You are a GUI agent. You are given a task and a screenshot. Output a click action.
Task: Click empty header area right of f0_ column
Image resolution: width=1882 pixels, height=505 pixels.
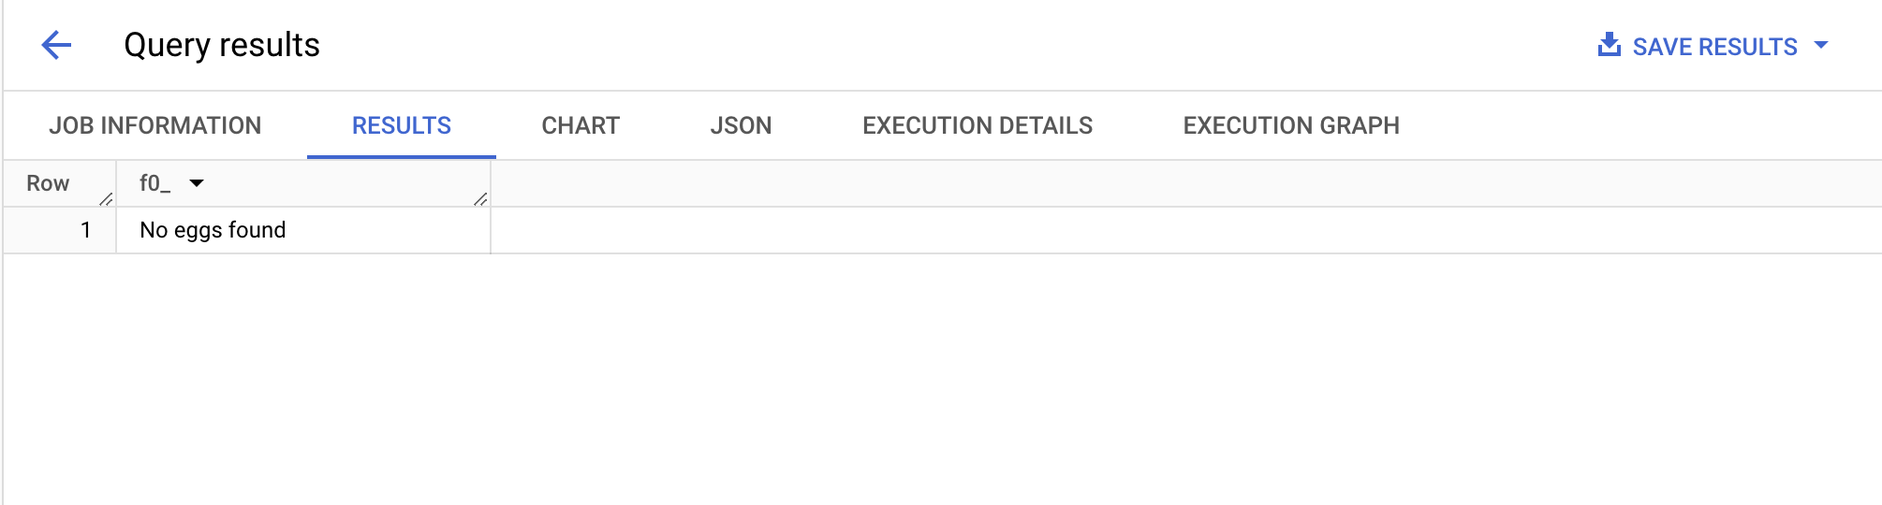coord(1124,183)
